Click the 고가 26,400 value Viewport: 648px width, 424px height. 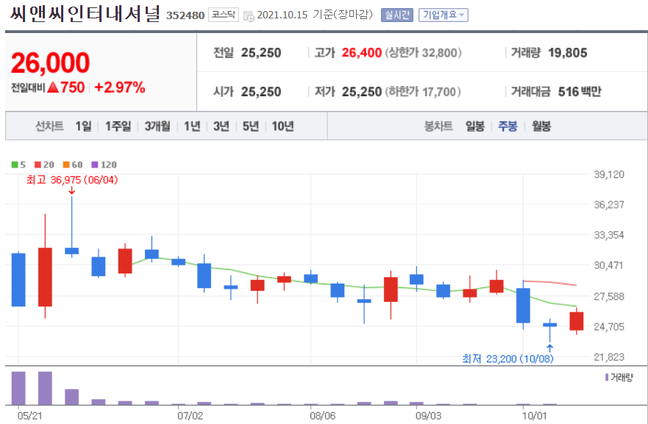[x=362, y=53]
